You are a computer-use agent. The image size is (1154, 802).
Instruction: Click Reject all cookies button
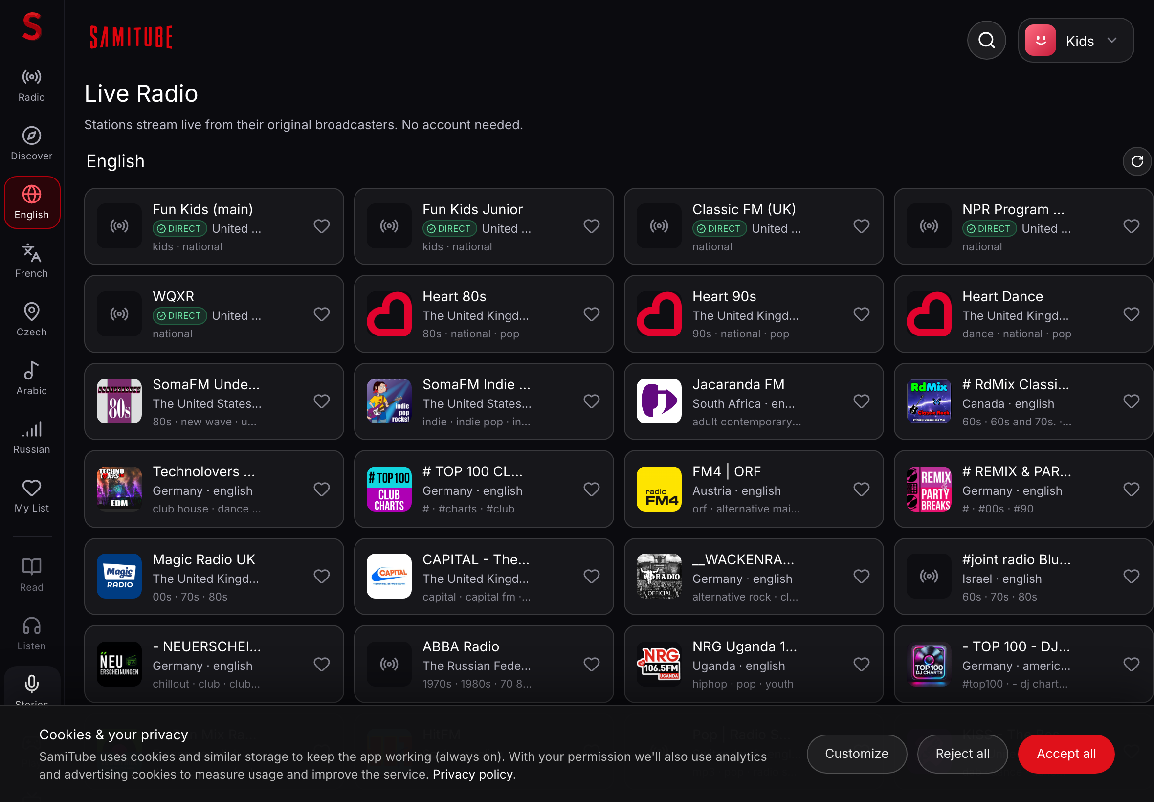tap(962, 754)
